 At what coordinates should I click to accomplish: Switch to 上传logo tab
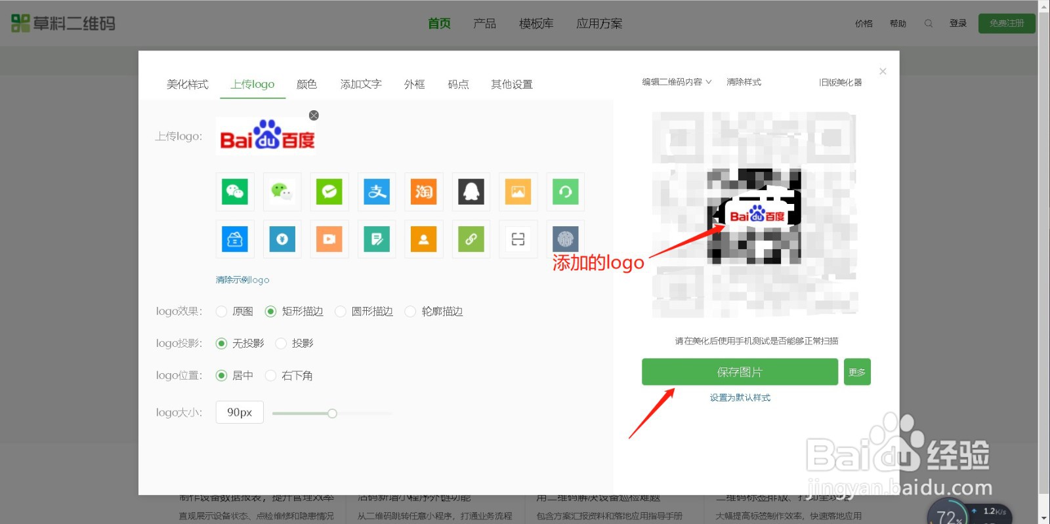click(x=253, y=85)
